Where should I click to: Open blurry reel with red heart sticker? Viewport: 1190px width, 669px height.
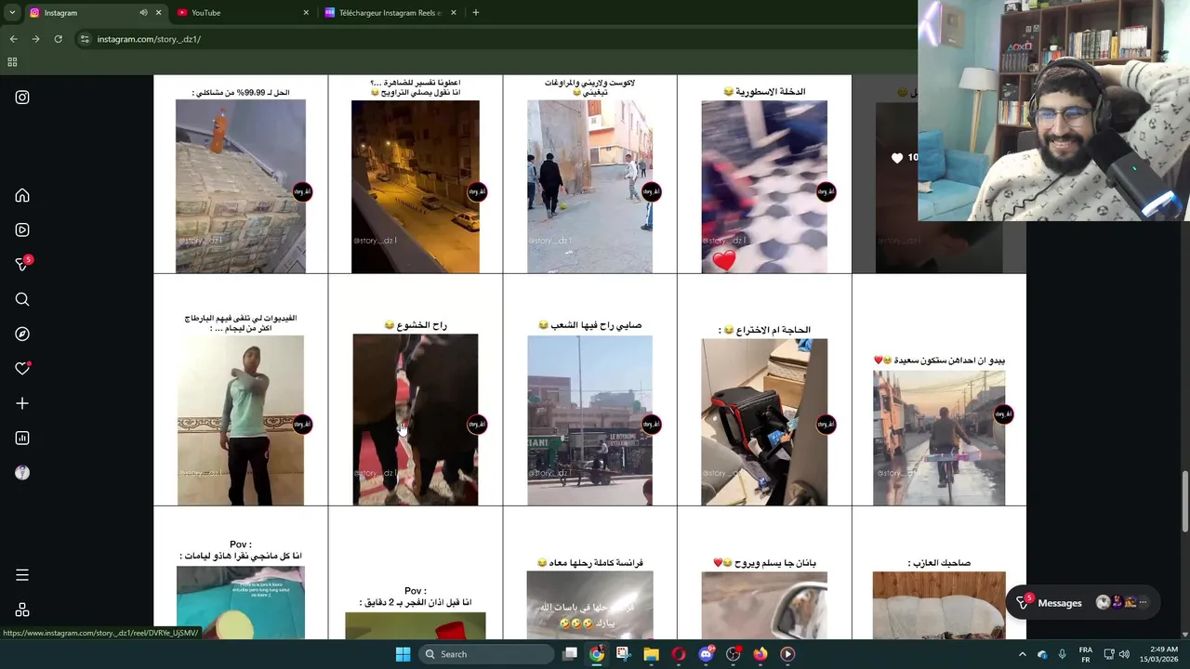764,175
